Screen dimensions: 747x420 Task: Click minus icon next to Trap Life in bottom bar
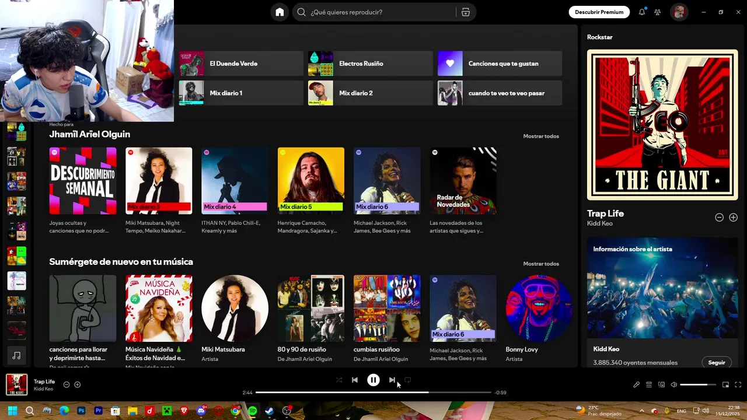click(x=67, y=384)
